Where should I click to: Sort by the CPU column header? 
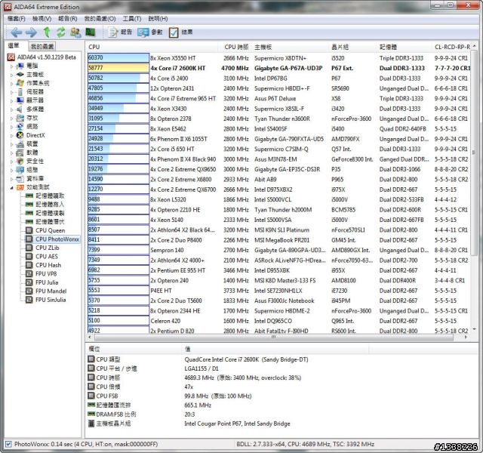[x=152, y=47]
